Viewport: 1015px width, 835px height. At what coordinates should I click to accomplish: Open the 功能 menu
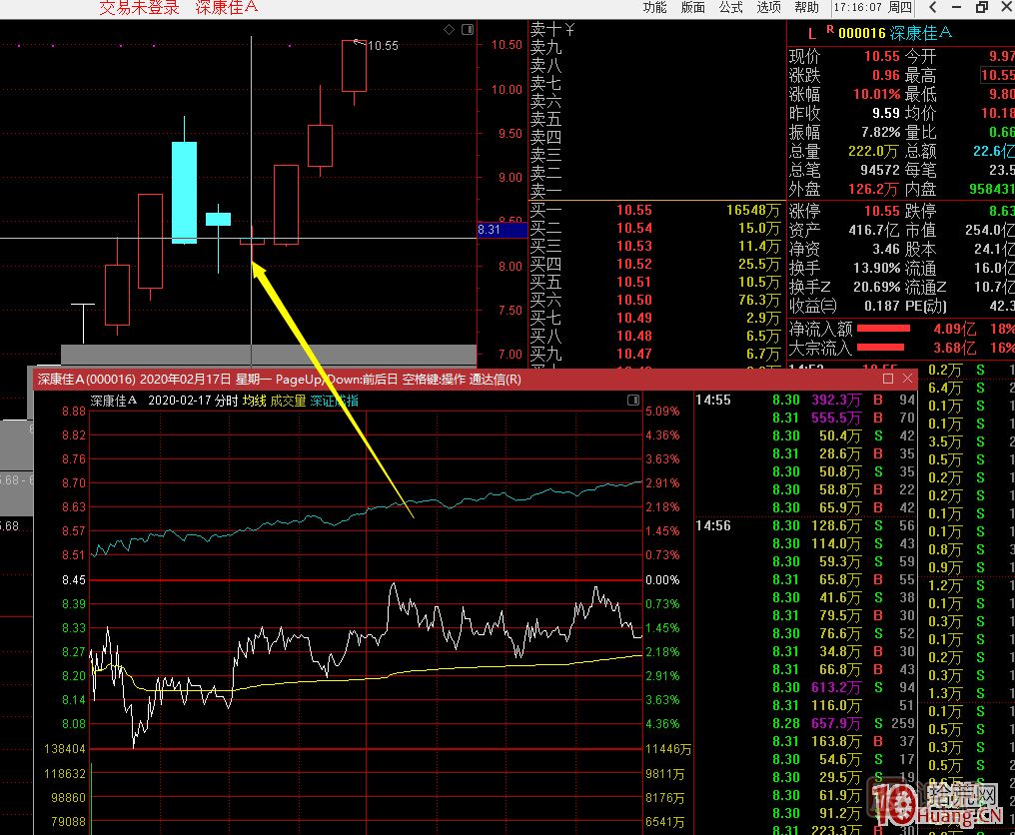pos(654,8)
